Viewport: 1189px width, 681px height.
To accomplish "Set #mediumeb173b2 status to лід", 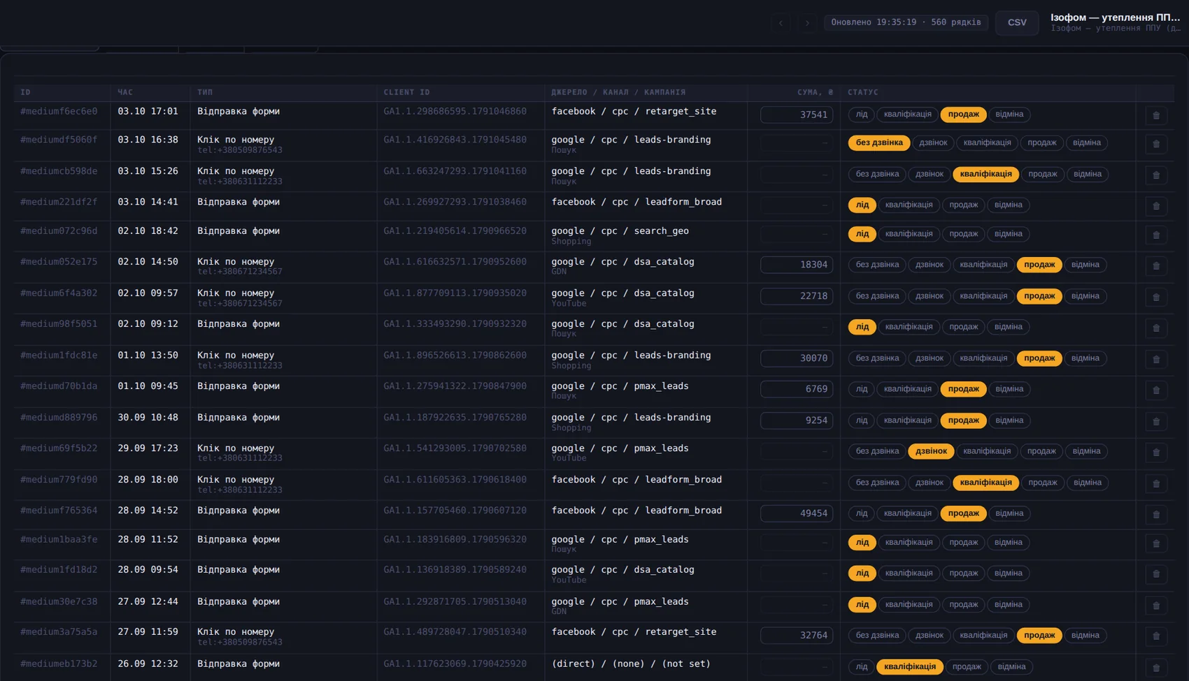I will click(x=862, y=666).
